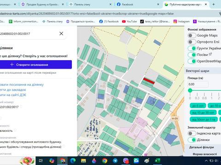
Task: Select the від 10 до 30 сот chip
Action: click(203, 112)
